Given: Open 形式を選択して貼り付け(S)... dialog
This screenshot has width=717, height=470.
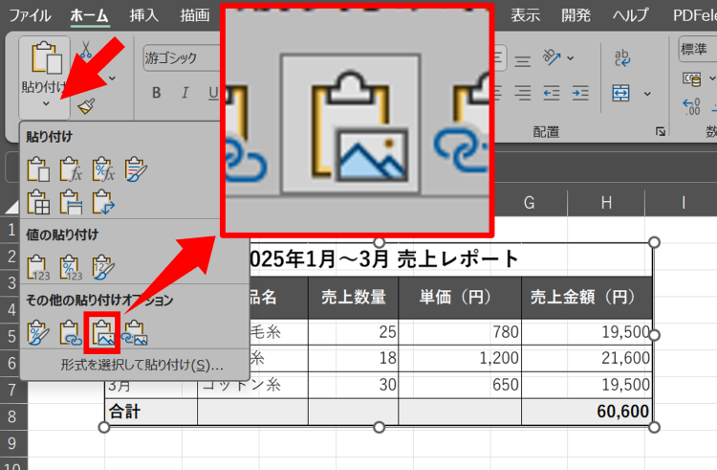Looking at the screenshot, I should 141,366.
